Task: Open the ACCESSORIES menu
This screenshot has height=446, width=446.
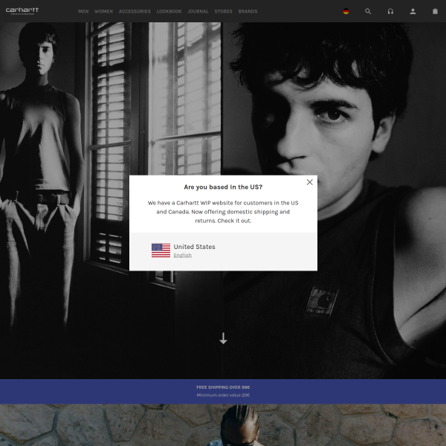Action: point(135,11)
